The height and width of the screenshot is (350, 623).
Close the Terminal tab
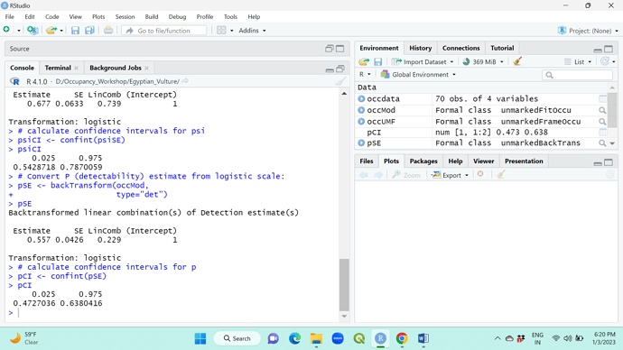coord(76,69)
